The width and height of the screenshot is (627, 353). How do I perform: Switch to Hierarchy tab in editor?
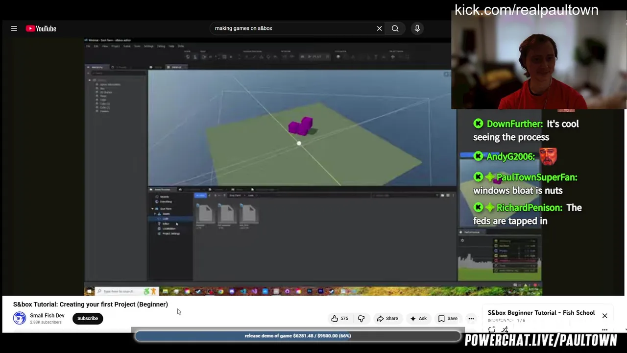point(96,67)
